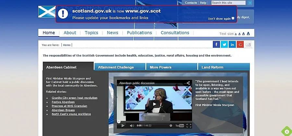Share page on Twitter
The height and width of the screenshot is (136, 292).
(x=224, y=45)
